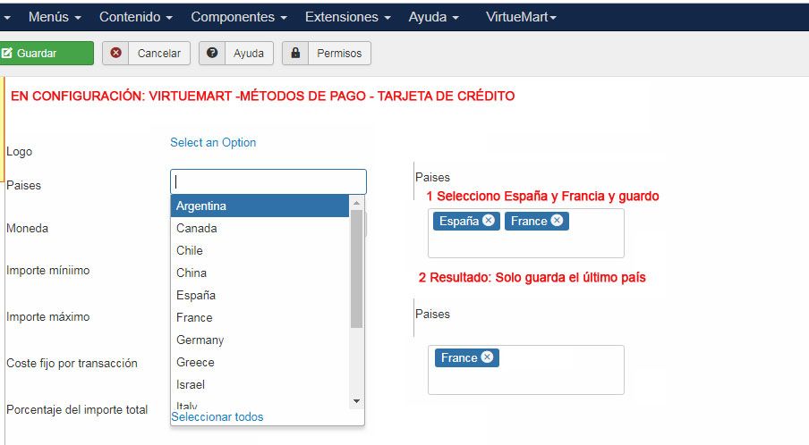Select Israel in countries list
The image size is (809, 445).
[260, 385]
